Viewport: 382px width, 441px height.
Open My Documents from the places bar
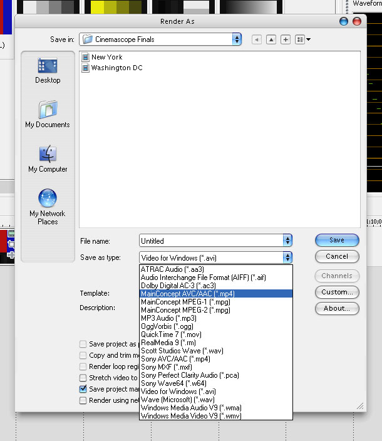click(x=48, y=110)
